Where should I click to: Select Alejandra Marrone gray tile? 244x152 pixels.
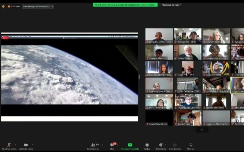(x=216, y=118)
